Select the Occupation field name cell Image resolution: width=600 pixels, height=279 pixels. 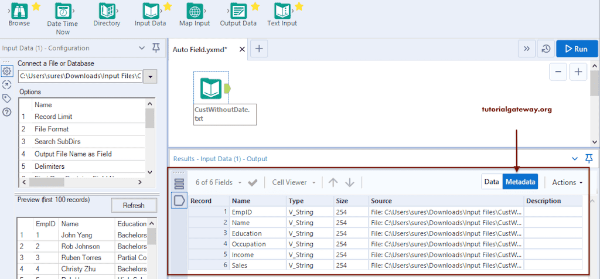coord(258,244)
